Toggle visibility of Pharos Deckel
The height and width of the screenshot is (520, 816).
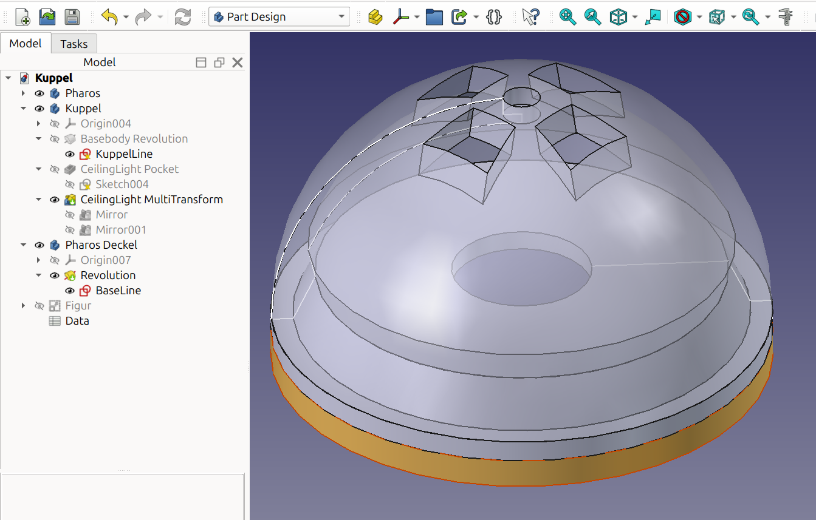click(39, 245)
